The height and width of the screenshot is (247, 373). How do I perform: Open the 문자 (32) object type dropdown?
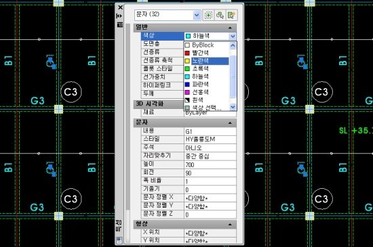[x=197, y=15]
